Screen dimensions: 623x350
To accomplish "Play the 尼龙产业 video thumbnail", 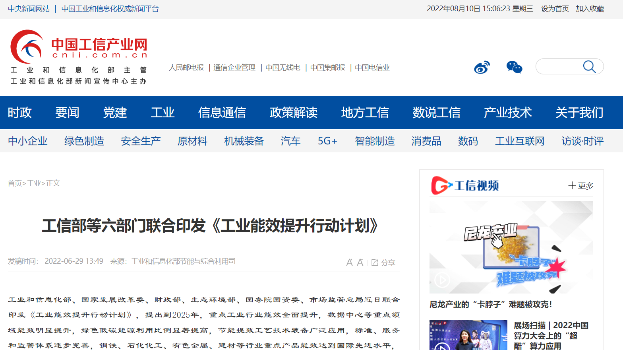I will 511,247.
